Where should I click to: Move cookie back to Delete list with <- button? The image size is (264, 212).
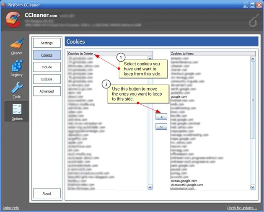[161, 127]
